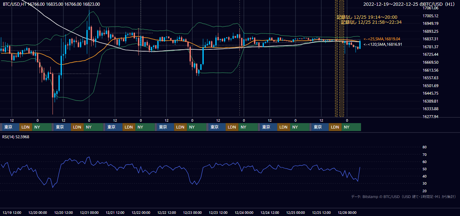Click the RSI axis value 20

tap(424, 191)
